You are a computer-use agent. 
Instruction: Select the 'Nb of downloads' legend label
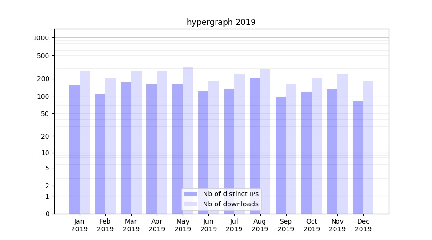pos(230,204)
